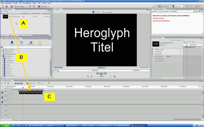Screen dimensions: 204x127
Task: Click the title clip thumbnail in media panel
Action: pyautogui.click(x=5, y=17)
